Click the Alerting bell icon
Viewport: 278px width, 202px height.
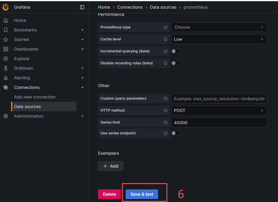point(6,78)
